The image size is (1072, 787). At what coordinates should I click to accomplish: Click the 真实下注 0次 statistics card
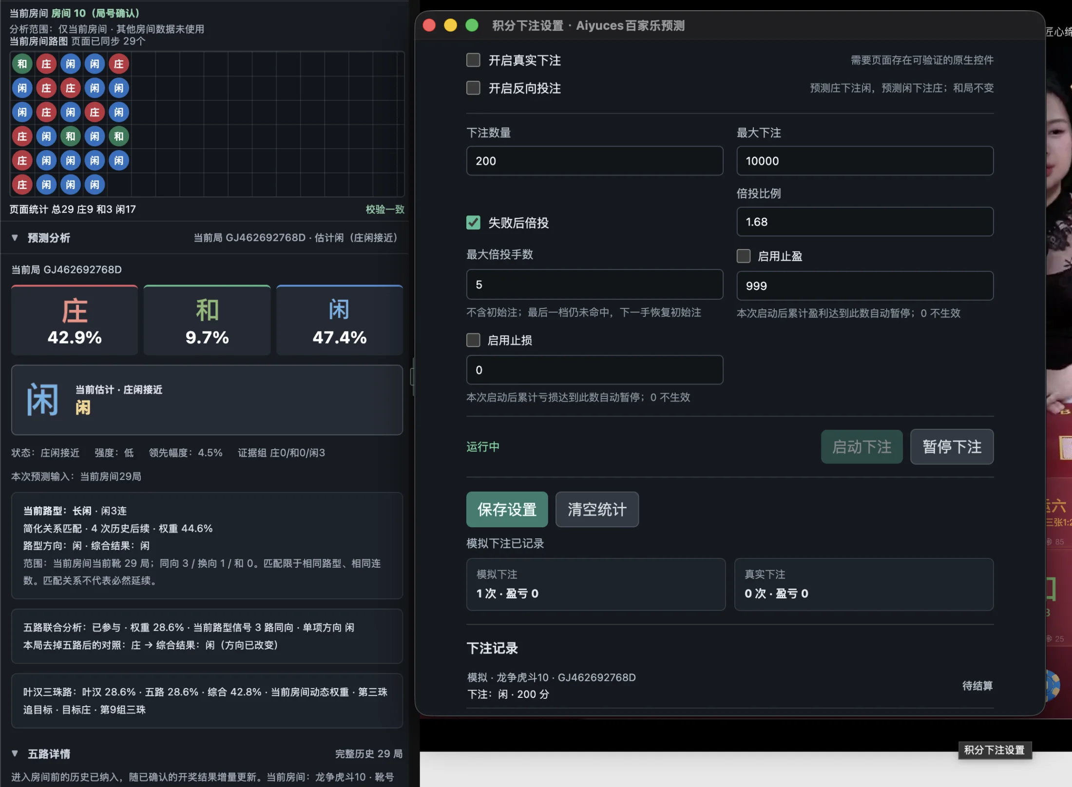coord(864,584)
